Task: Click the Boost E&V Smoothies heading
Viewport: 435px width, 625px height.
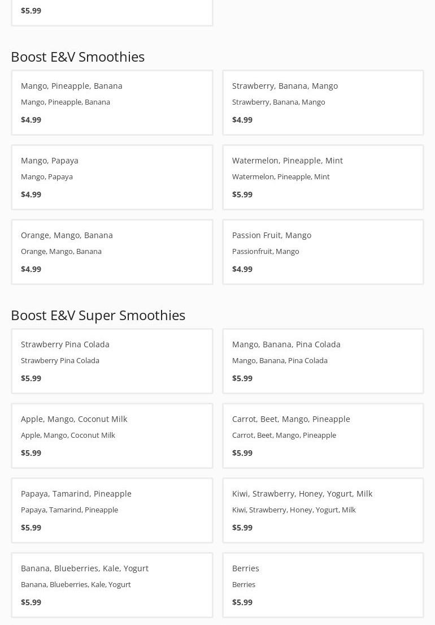Action: point(77,57)
